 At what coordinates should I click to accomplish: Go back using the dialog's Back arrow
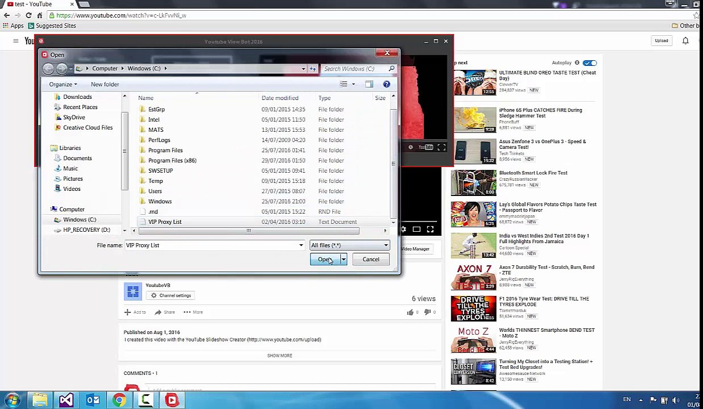(x=48, y=69)
